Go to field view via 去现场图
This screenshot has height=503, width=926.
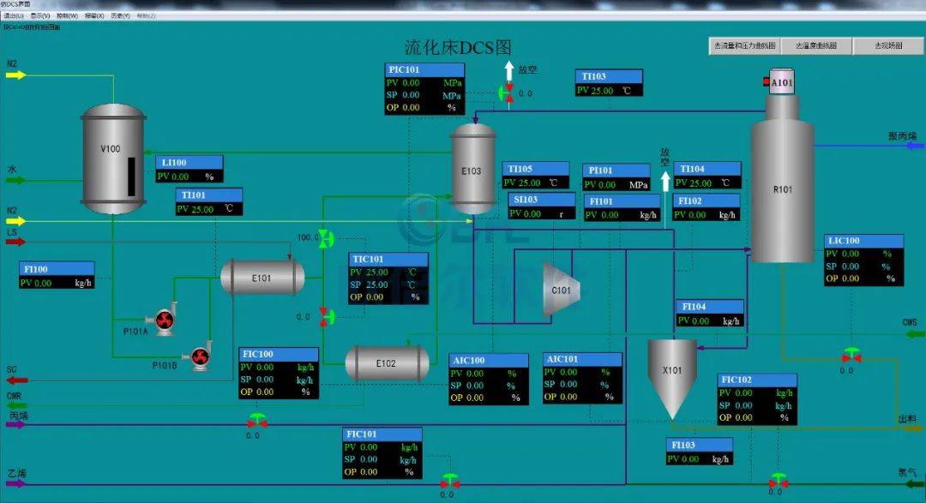click(x=887, y=46)
